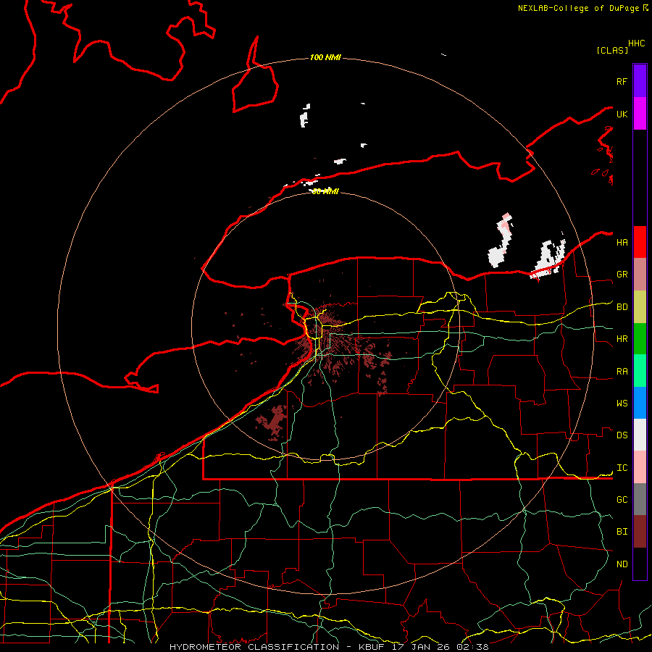The height and width of the screenshot is (652, 652).
Task: Click the "17 JAN 26" date text
Action: click(x=424, y=647)
